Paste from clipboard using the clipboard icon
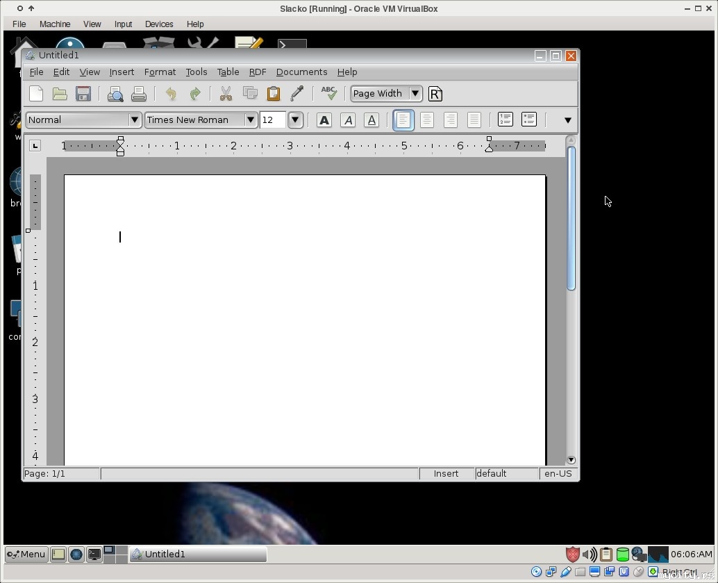The image size is (718, 583). [274, 94]
